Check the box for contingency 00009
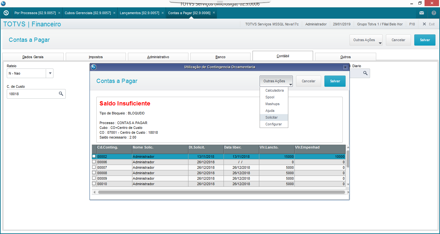Viewport: 440px width, 234px height. (x=94, y=178)
